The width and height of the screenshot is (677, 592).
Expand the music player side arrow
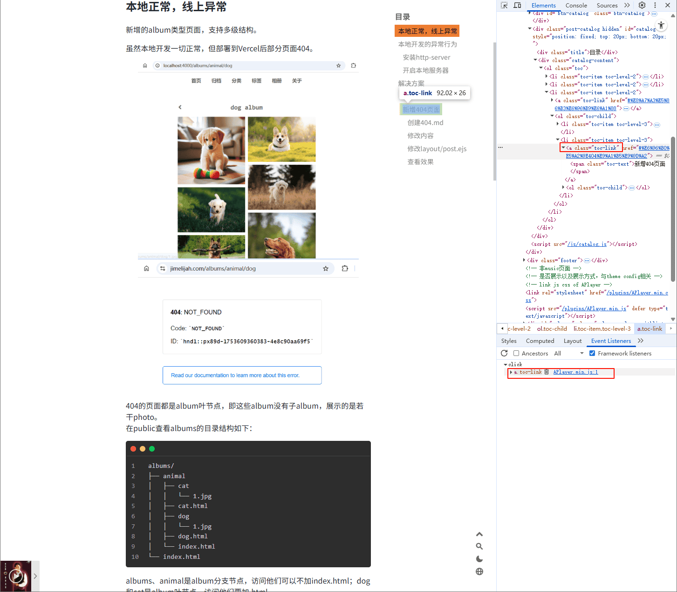pos(35,576)
